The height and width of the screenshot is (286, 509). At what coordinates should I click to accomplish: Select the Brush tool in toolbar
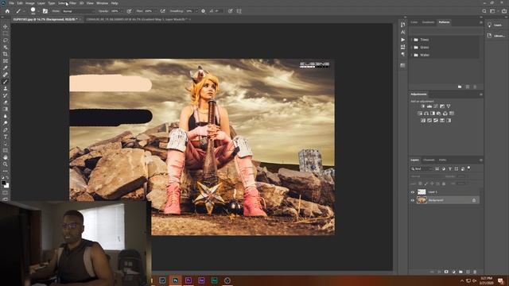(x=6, y=82)
